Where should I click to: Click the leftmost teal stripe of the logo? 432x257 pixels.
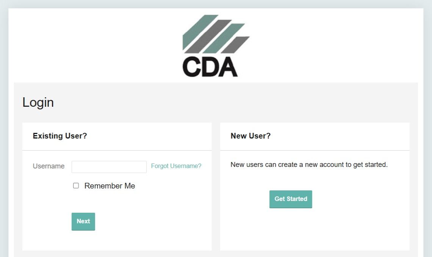[195, 33]
